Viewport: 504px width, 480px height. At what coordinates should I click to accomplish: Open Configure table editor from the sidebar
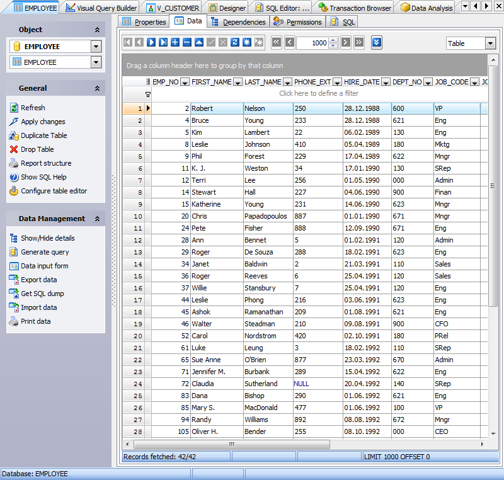point(14,191)
